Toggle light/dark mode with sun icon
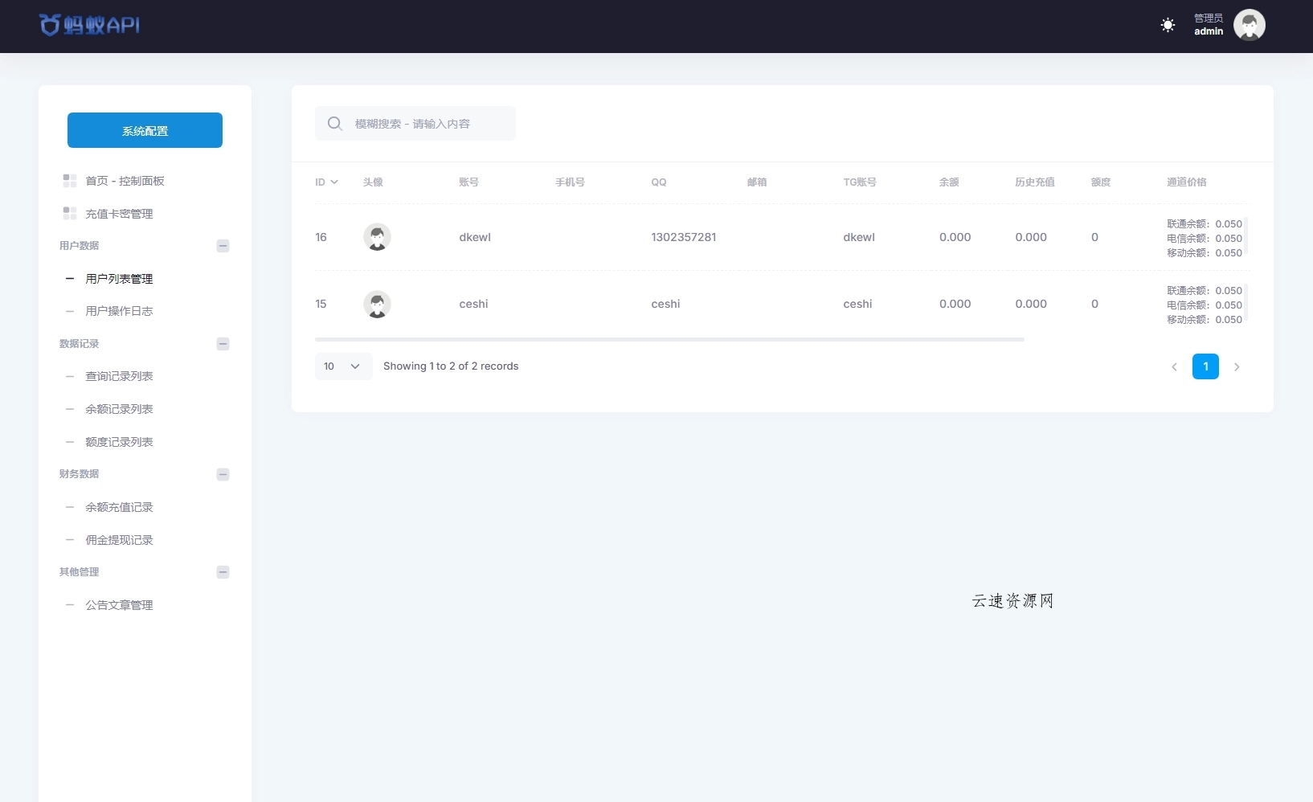The height and width of the screenshot is (802, 1313). [1168, 25]
